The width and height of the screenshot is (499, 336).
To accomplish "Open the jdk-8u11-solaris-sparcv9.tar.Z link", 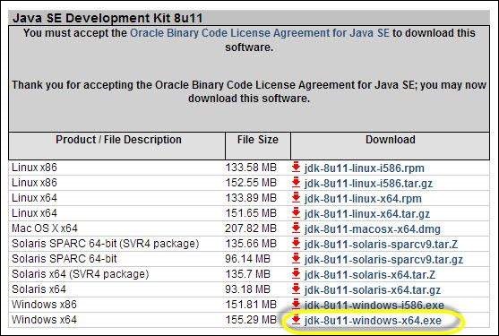I will (381, 245).
